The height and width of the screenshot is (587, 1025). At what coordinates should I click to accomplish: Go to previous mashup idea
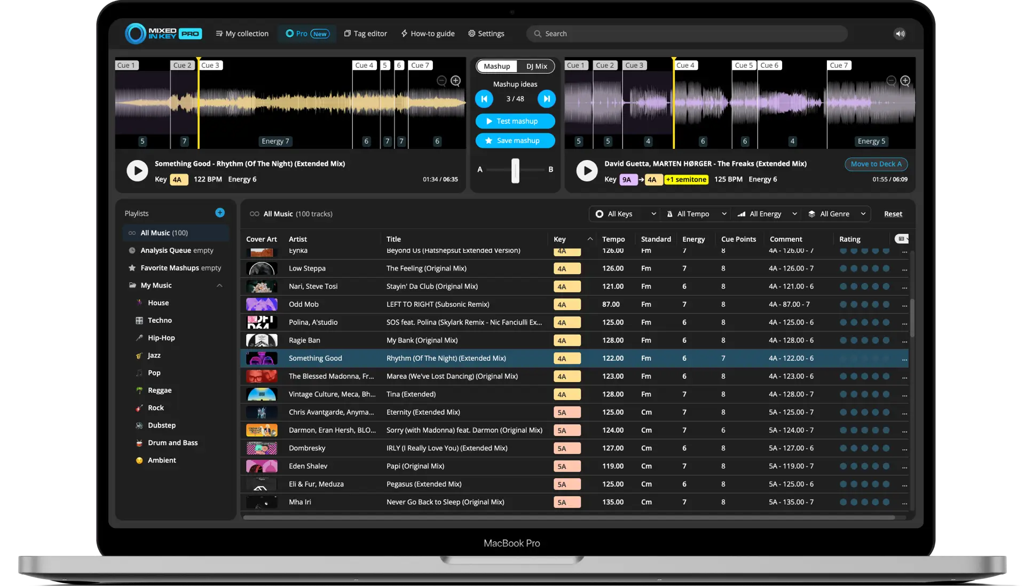(484, 99)
